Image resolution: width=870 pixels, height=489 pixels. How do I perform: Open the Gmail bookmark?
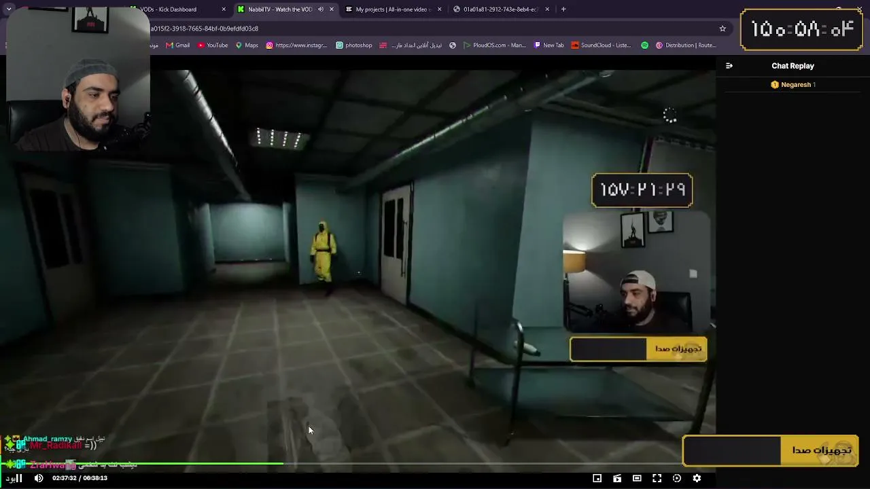coord(178,46)
